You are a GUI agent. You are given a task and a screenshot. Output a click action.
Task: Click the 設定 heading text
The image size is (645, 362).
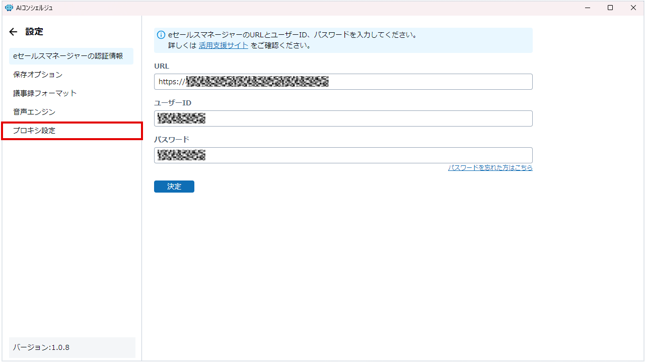[x=34, y=32]
